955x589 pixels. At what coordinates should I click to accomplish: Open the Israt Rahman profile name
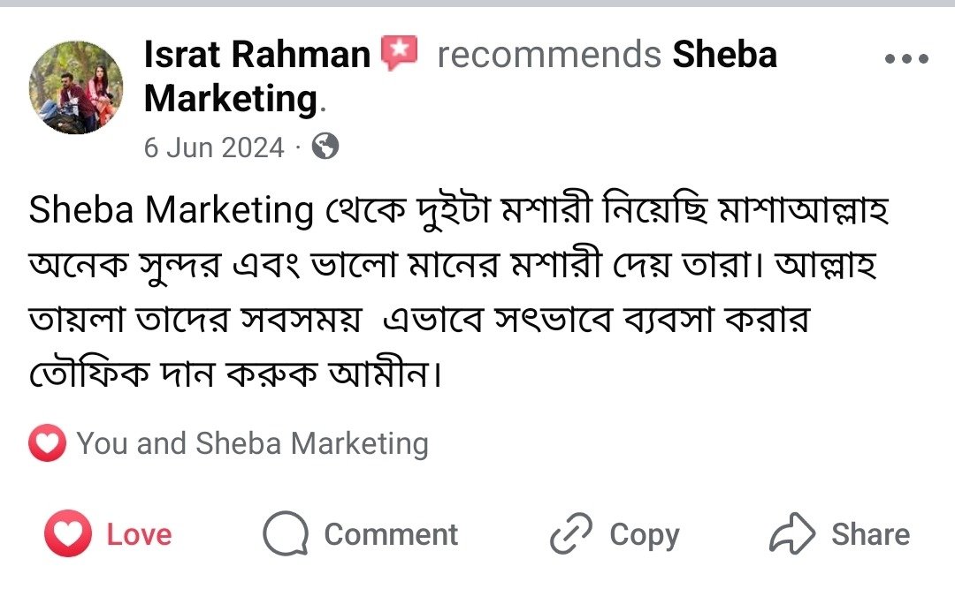(257, 56)
